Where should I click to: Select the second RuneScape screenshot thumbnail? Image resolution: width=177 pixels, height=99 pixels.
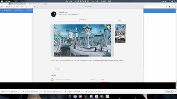pos(120,34)
